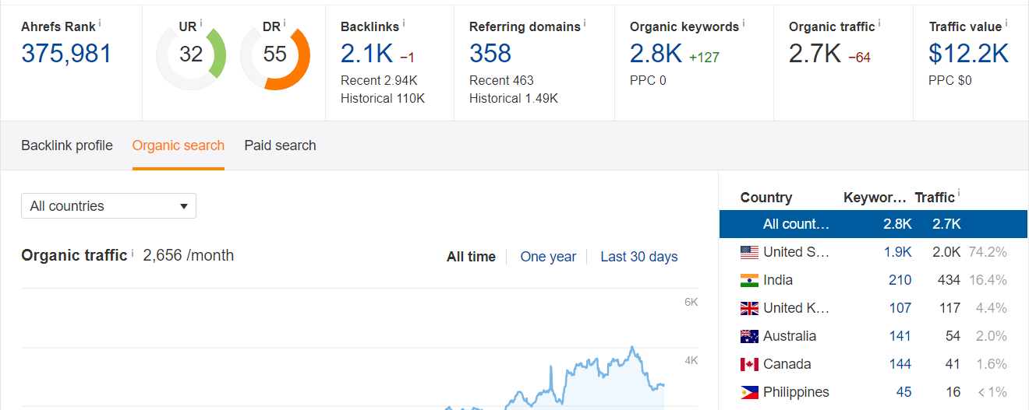This screenshot has height=410, width=1029.
Task: Click the India traffic value 434
Action: pyautogui.click(x=949, y=280)
